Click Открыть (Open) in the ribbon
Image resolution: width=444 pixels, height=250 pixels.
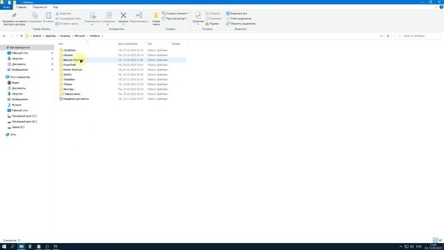(213, 14)
